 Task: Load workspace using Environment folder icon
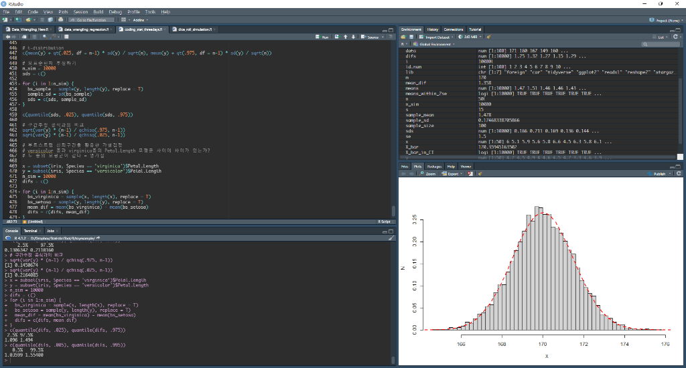(403, 37)
